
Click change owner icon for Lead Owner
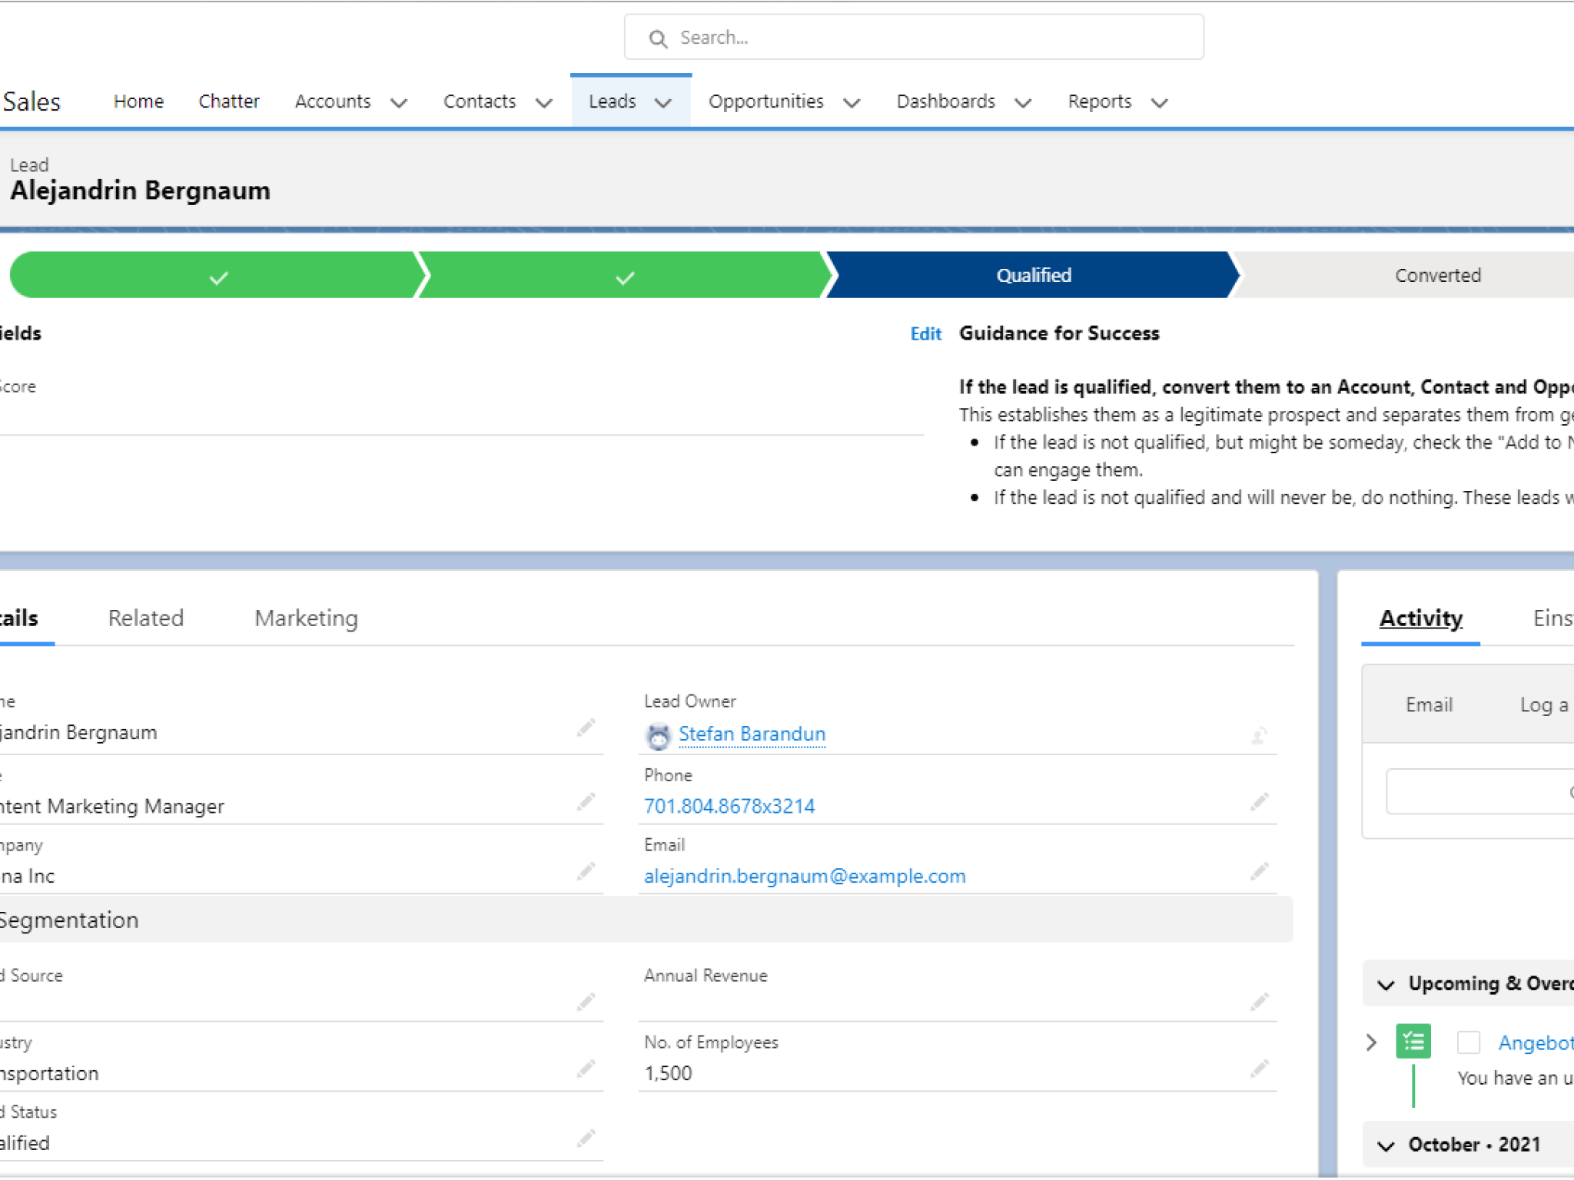[x=1259, y=735]
